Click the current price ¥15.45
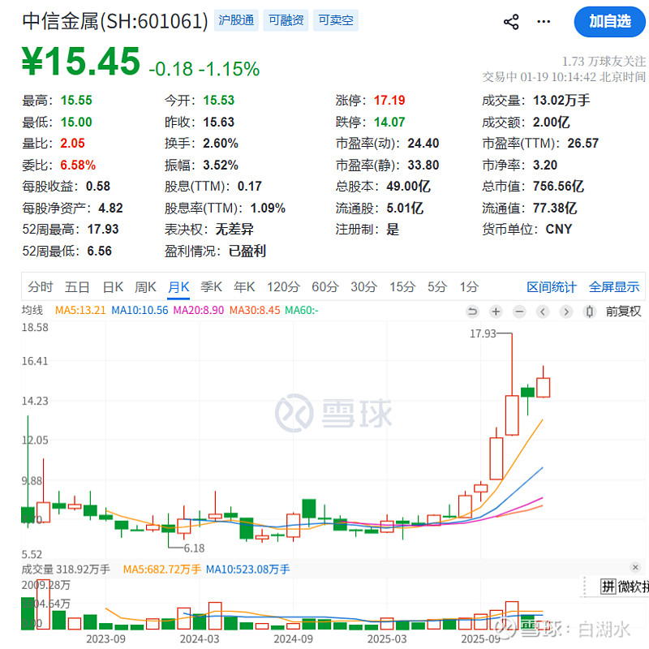 pos(81,62)
